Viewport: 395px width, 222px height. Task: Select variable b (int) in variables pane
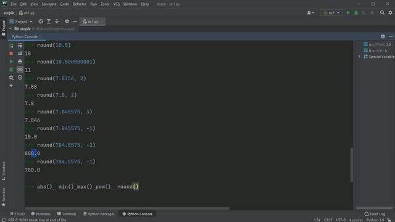[375, 51]
